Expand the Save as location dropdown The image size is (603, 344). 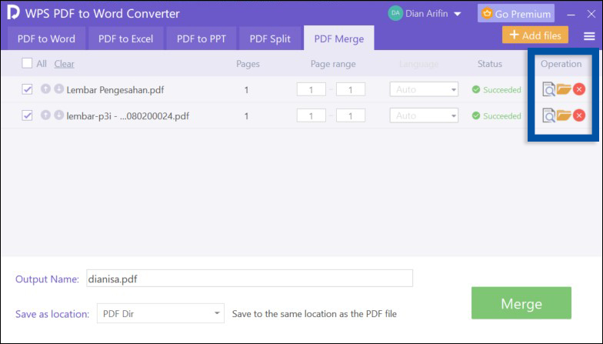click(x=161, y=314)
